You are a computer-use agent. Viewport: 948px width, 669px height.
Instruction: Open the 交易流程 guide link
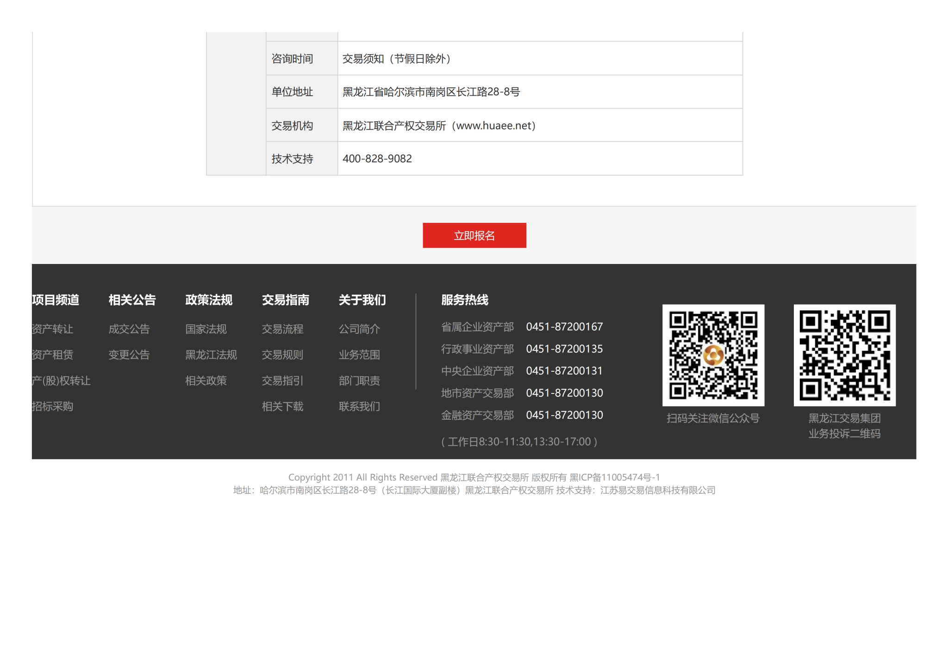coord(282,329)
